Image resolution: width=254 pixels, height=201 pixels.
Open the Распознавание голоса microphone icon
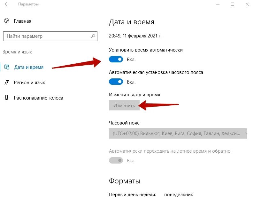7,98
